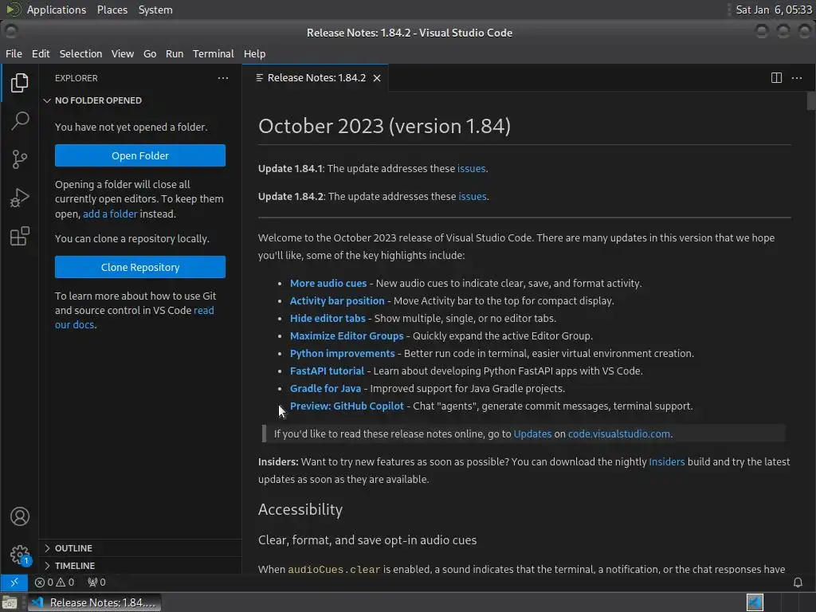Open the More audio cues link
This screenshot has height=612, width=816.
(x=328, y=284)
